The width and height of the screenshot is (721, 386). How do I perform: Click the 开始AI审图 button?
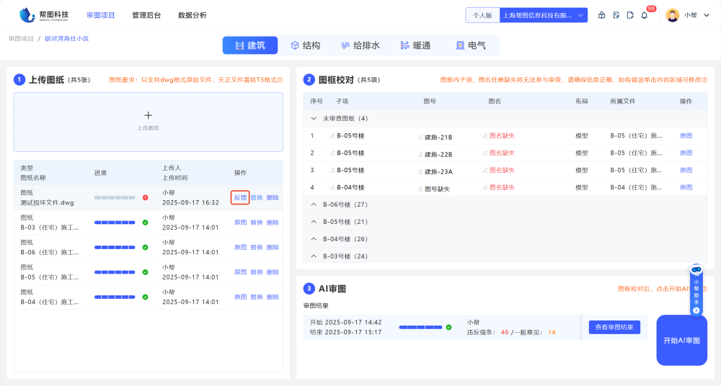point(681,340)
